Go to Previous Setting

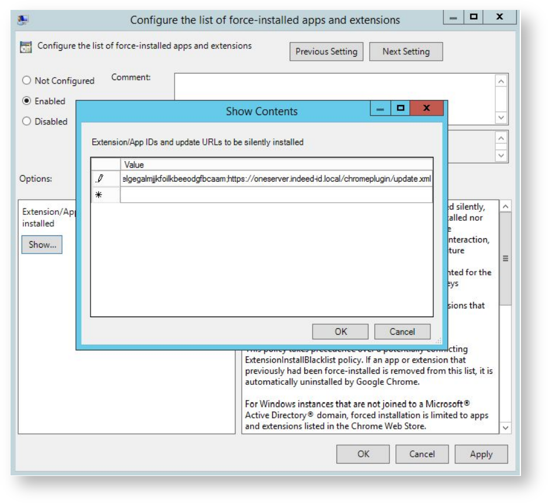[x=326, y=51]
